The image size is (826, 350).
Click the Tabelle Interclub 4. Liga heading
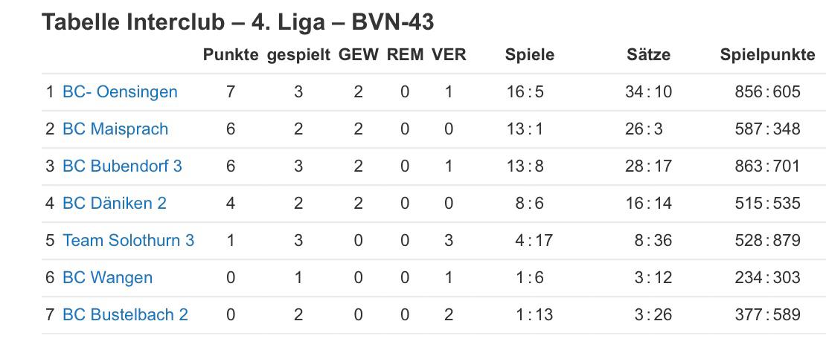(x=238, y=22)
